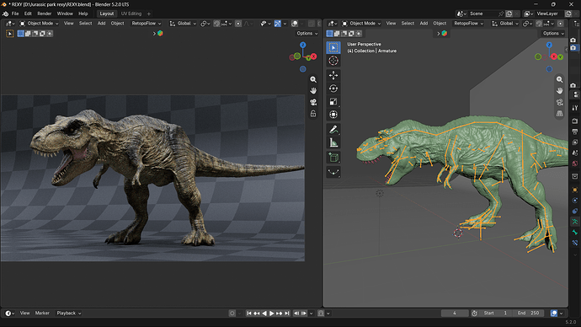Select the Annotate pencil tool

point(333,130)
